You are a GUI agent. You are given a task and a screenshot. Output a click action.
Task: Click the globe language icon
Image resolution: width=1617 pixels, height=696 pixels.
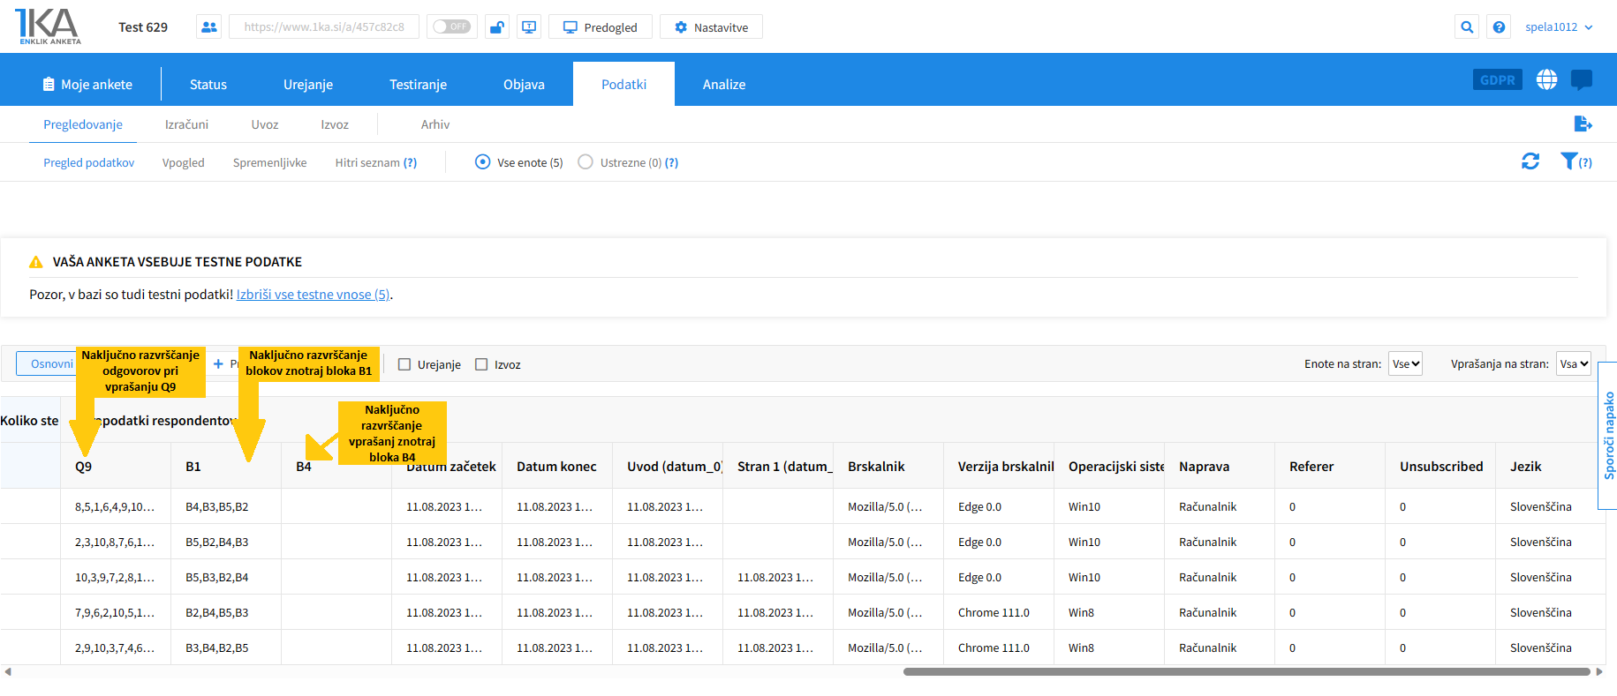pyautogui.click(x=1546, y=79)
